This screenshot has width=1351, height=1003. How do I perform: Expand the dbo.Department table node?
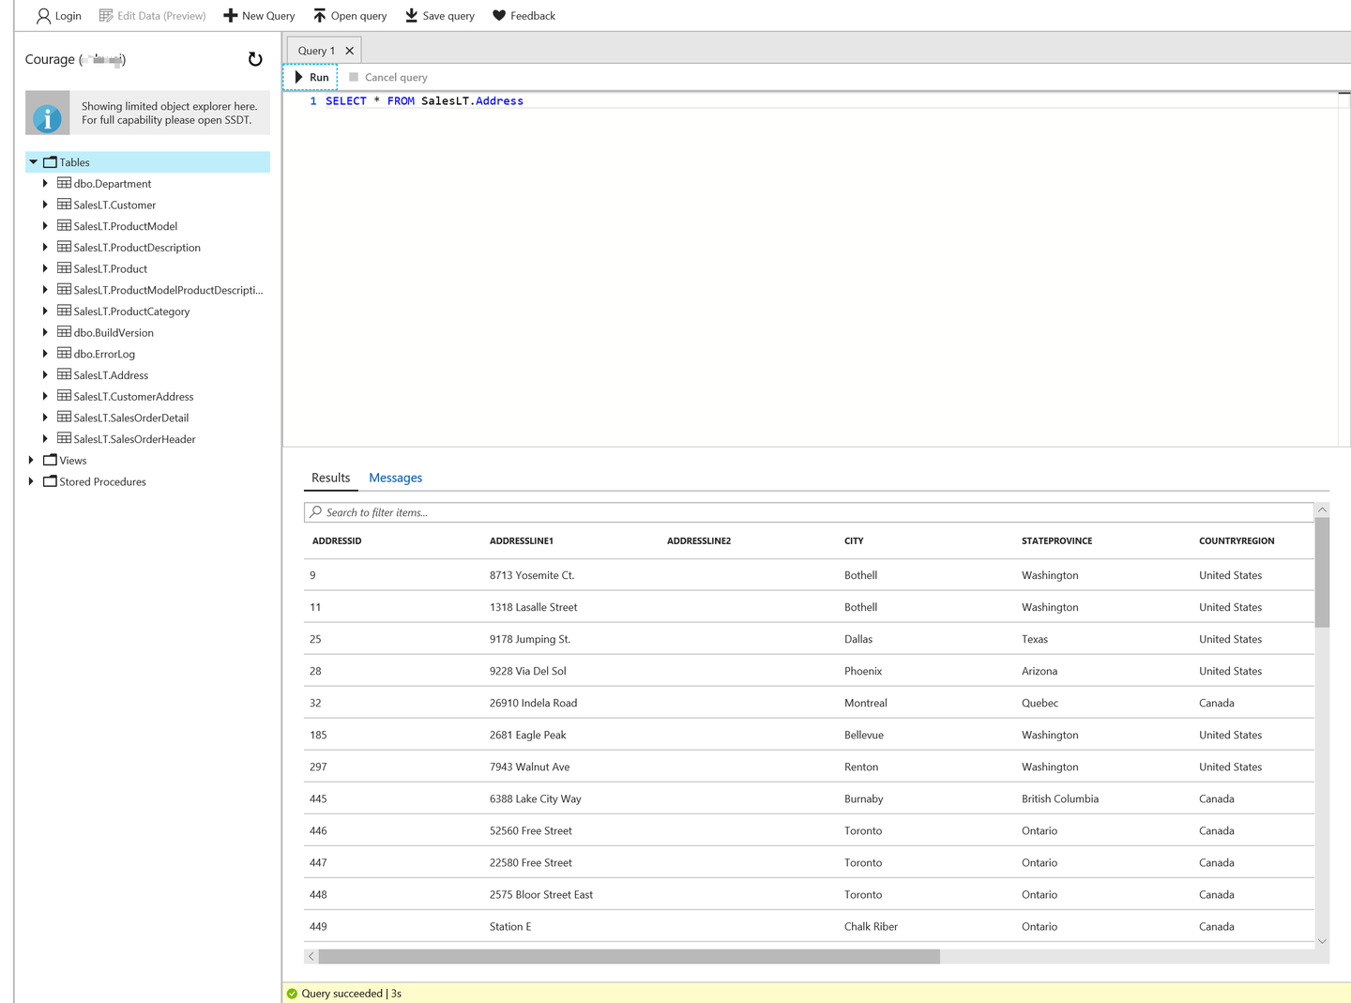pos(45,184)
